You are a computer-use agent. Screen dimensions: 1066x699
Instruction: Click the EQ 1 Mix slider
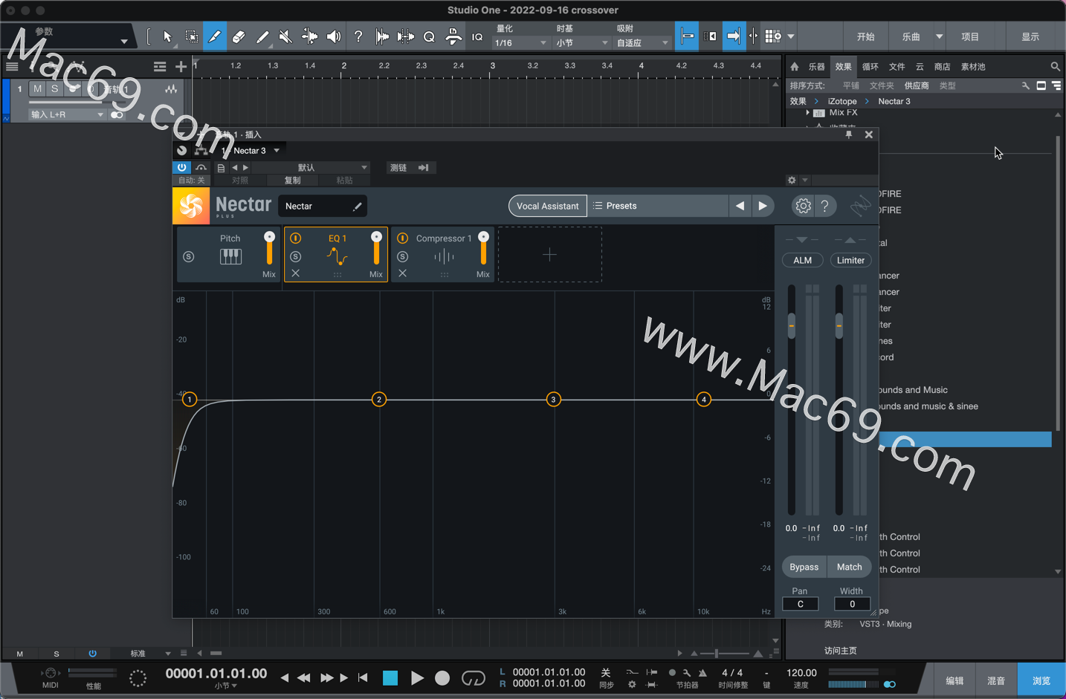click(x=376, y=247)
